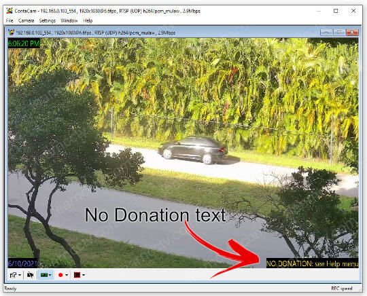
Task: Click the red-black movement detection zones icon
Action: pyautogui.click(x=77, y=275)
